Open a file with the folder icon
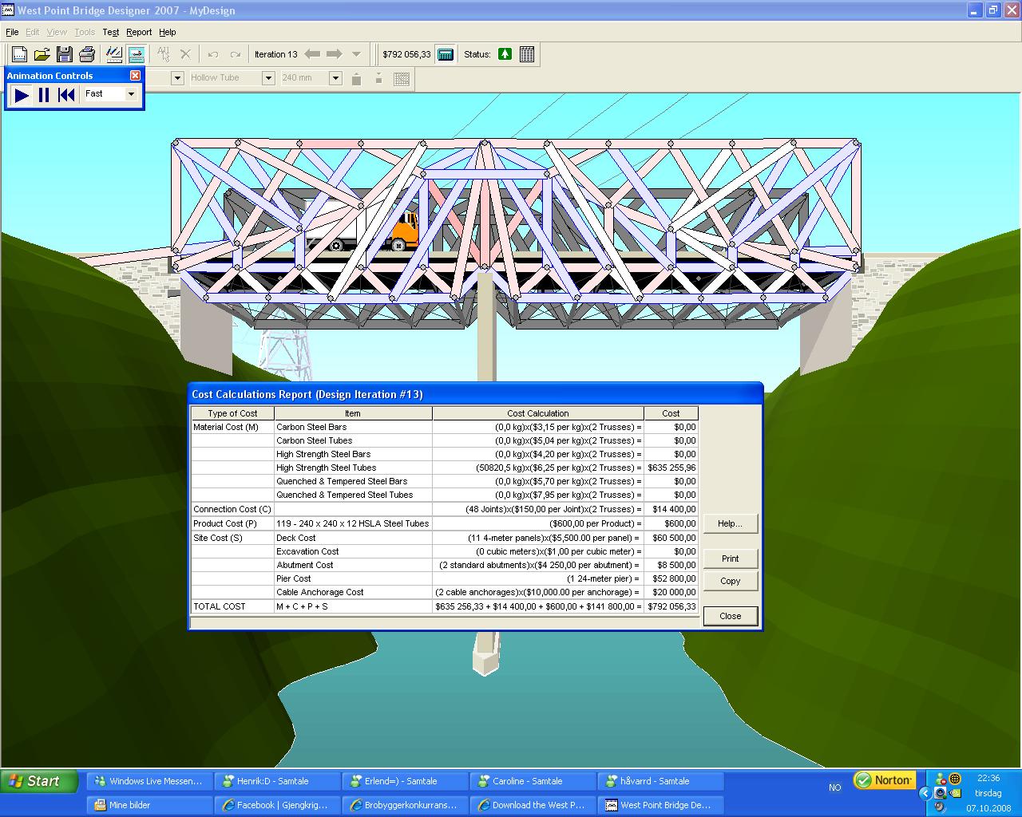 pos(42,54)
